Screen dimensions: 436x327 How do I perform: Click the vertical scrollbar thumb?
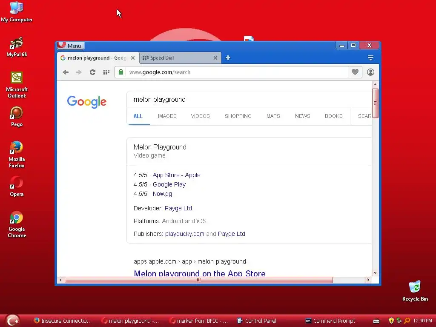coord(375,103)
